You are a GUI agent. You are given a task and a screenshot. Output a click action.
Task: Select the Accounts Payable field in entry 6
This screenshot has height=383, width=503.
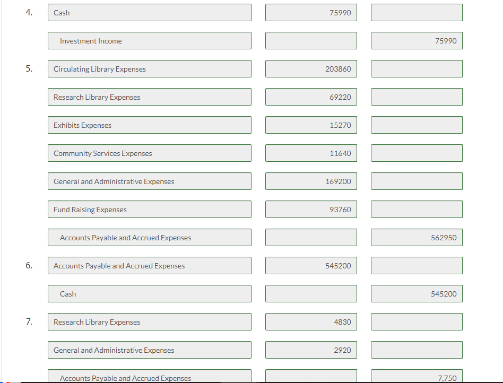pyautogui.click(x=150, y=265)
